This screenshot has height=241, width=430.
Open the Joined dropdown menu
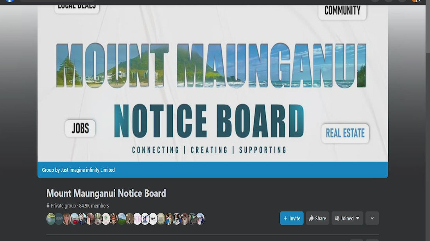coord(347,218)
